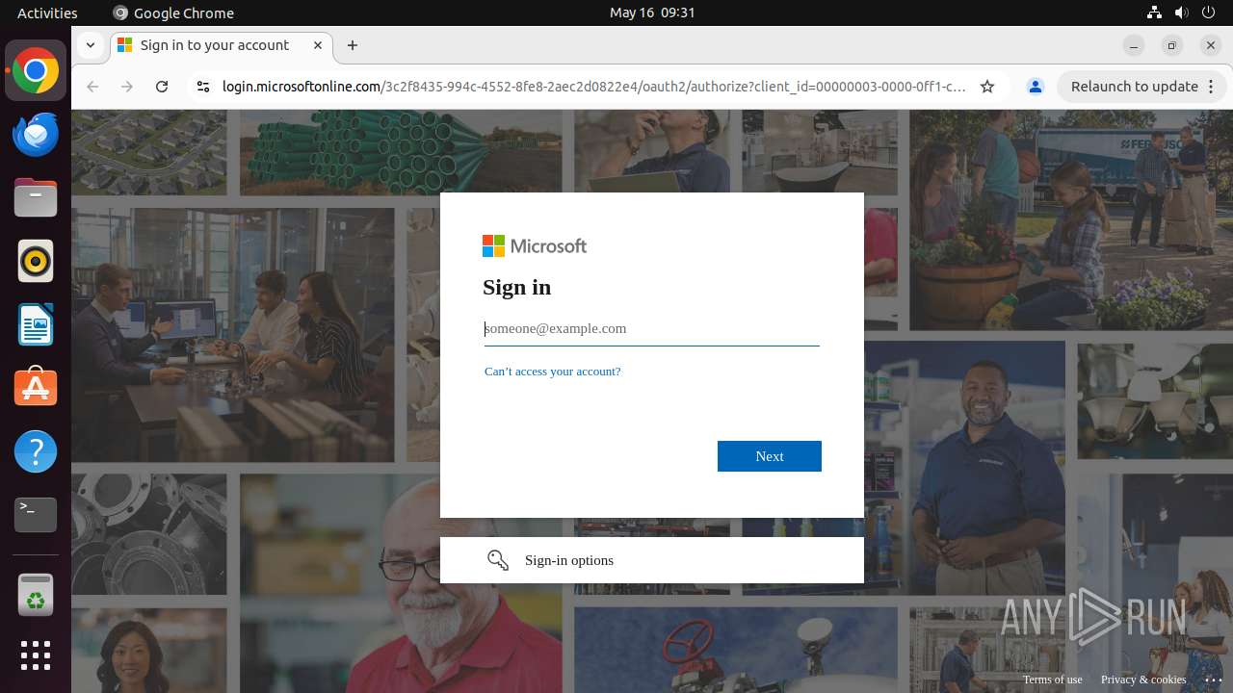Click the network icon in system tray
The image size is (1233, 693).
1154,13
